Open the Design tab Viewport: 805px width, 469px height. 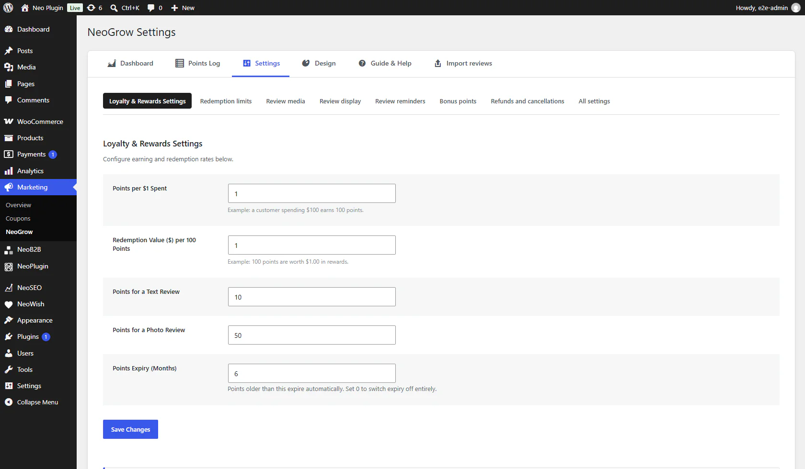click(319, 63)
